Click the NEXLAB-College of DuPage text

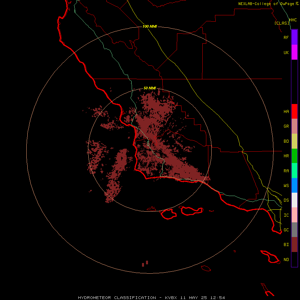[x=266, y=4]
